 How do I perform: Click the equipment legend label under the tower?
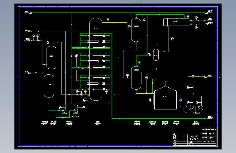pyautogui.click(x=98, y=123)
